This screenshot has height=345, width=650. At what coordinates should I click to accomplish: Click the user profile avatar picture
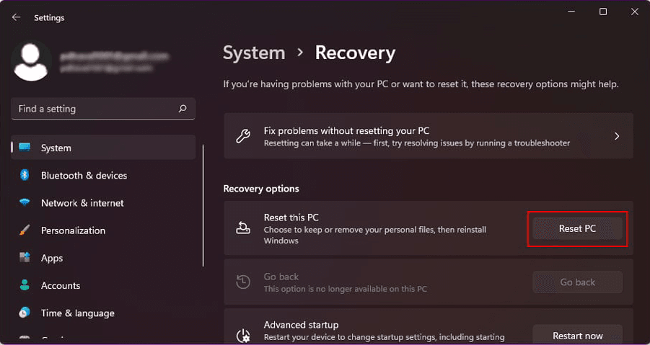[x=32, y=61]
